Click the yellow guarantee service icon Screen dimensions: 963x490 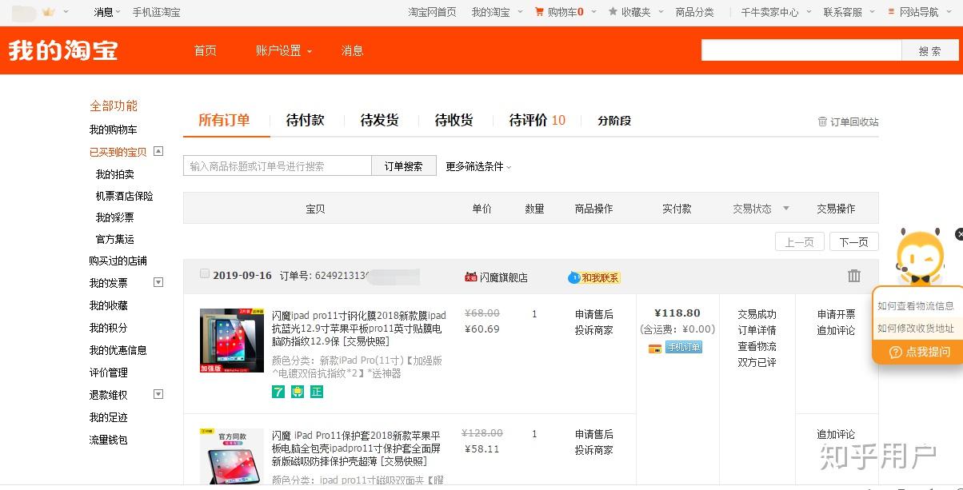click(298, 392)
